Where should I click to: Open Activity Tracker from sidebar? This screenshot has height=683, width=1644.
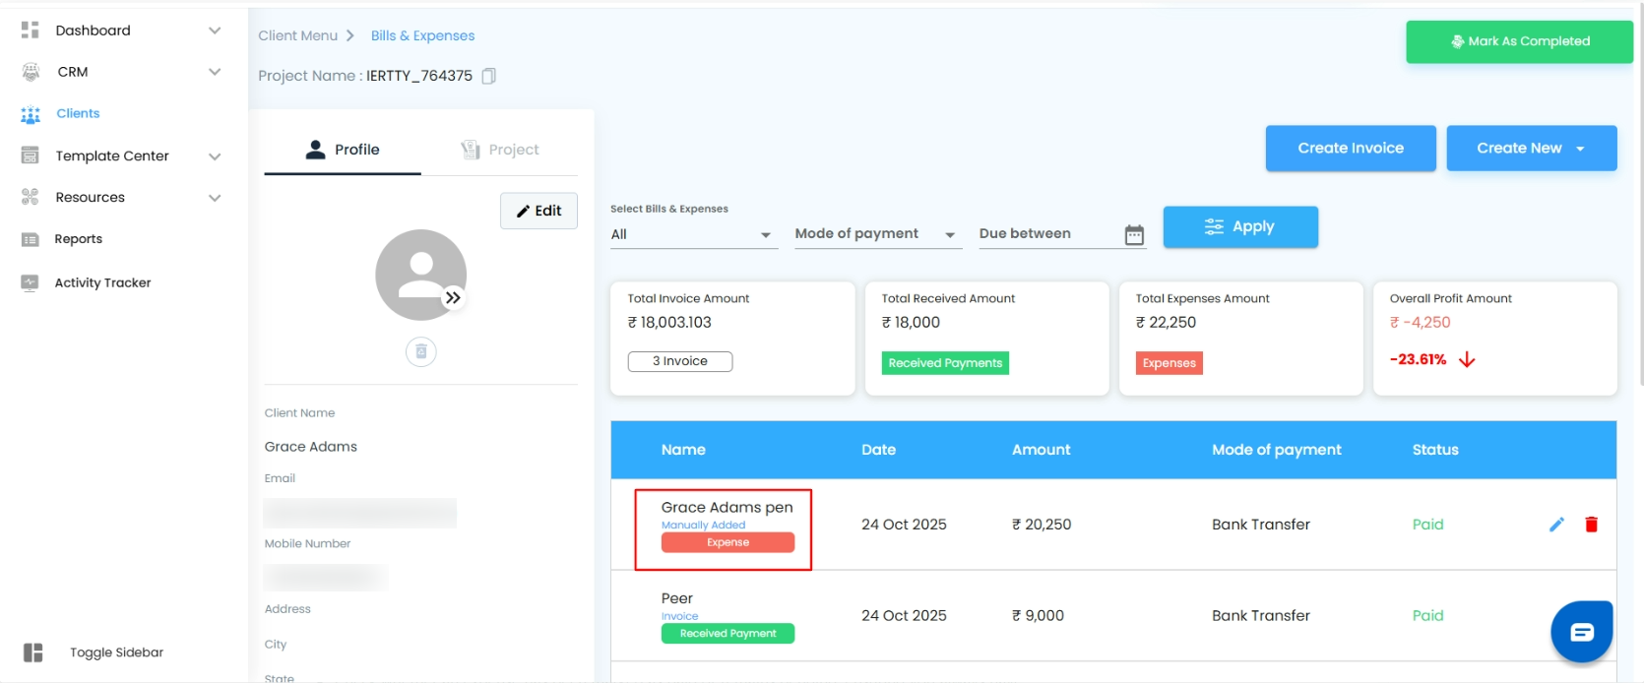pyautogui.click(x=102, y=282)
